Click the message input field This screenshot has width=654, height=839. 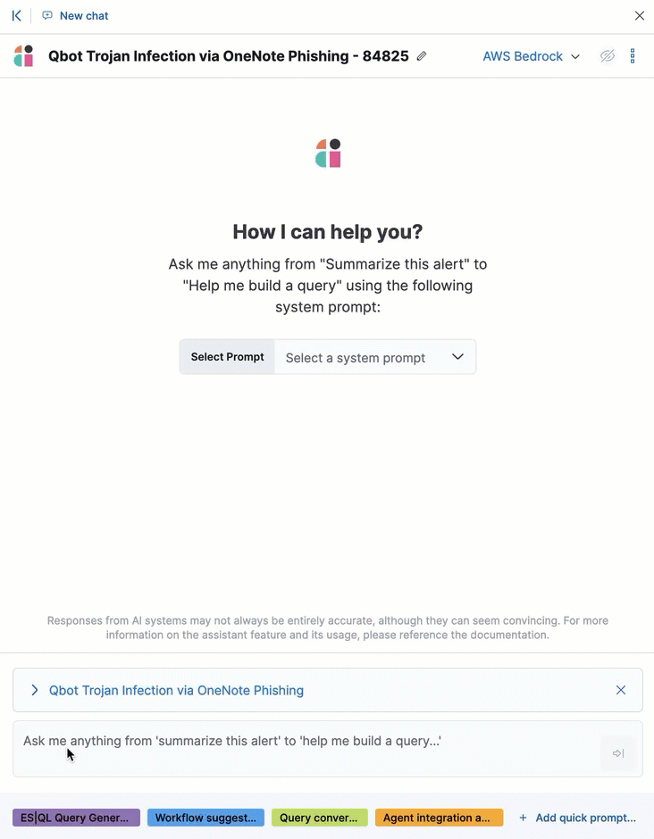click(x=268, y=741)
